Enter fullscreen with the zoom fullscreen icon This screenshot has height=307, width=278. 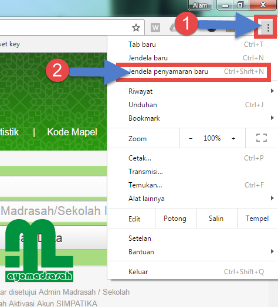pos(262,138)
